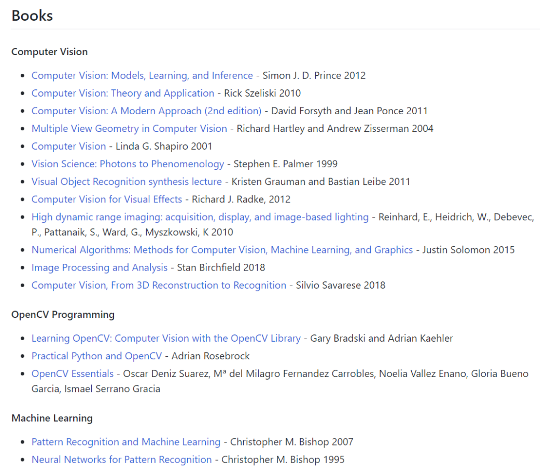The height and width of the screenshot is (471, 560).
Task: Click 'Adrian Rosebrock' author text
Action: point(211,356)
